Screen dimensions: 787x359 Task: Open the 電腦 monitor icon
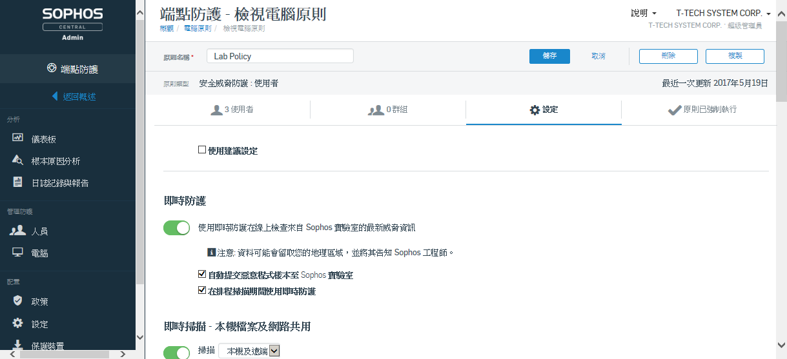coord(18,252)
